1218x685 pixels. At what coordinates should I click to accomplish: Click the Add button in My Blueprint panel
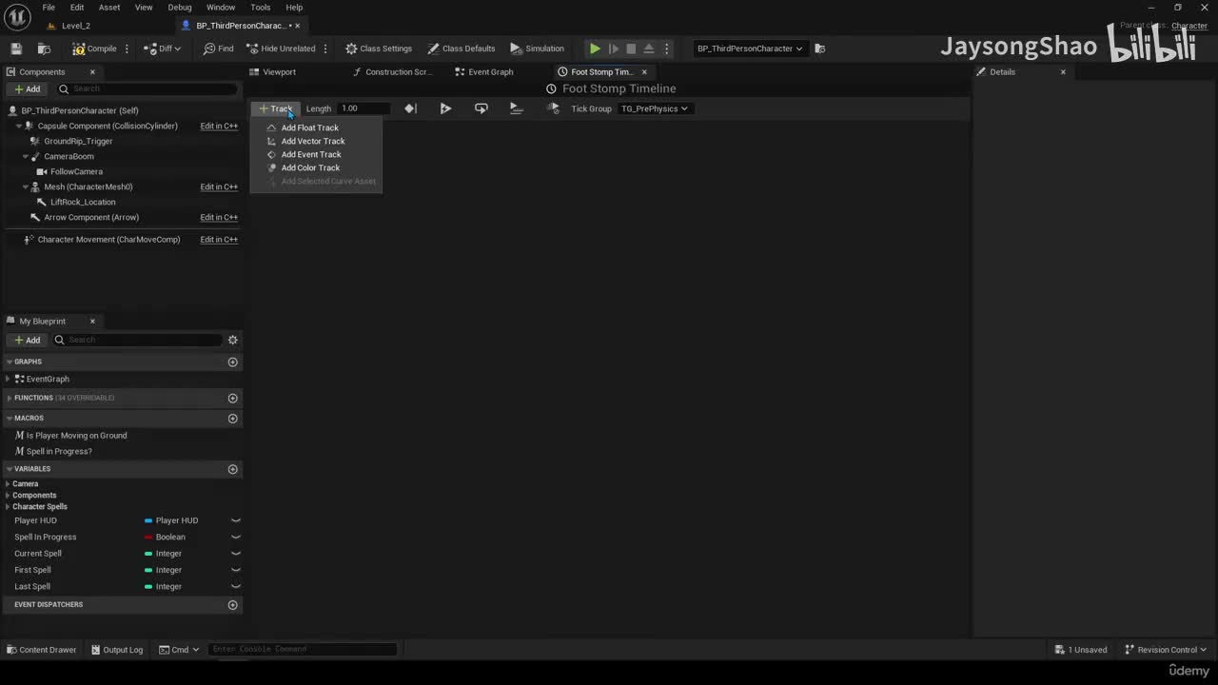pyautogui.click(x=27, y=340)
